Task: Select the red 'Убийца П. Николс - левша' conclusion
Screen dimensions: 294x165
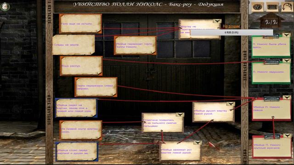Action: (x=271, y=109)
